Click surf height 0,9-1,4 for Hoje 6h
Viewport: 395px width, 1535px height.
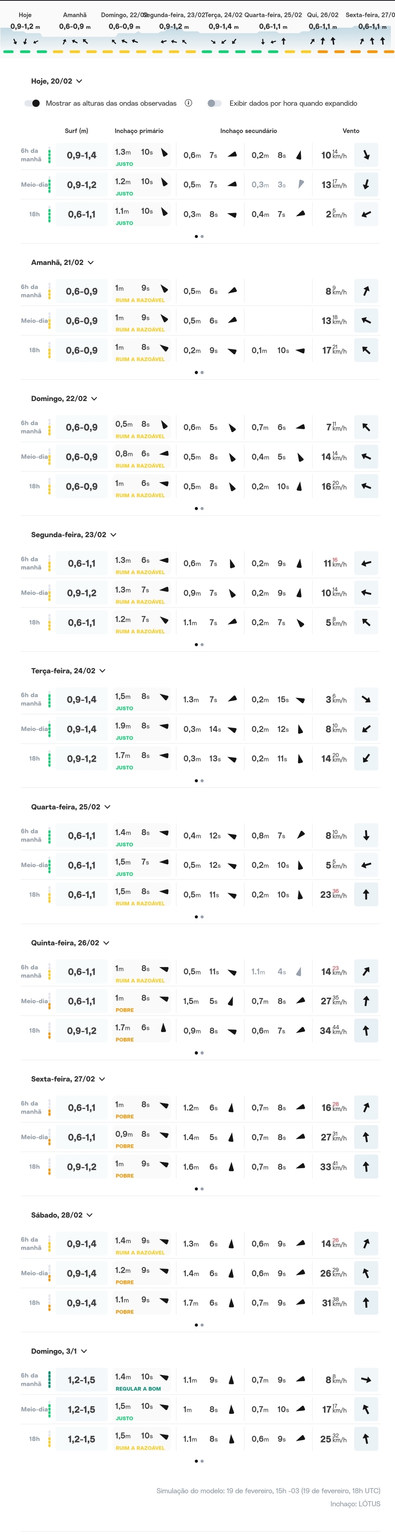[81, 155]
